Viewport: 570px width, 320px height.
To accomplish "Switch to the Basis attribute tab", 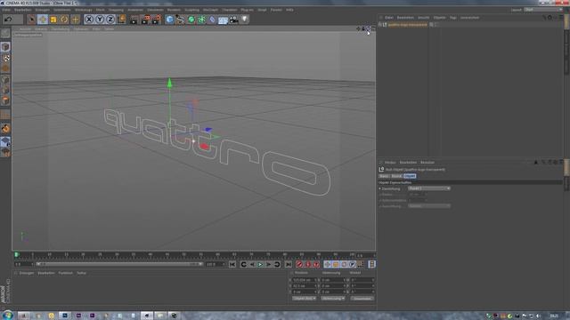I will coord(384,176).
